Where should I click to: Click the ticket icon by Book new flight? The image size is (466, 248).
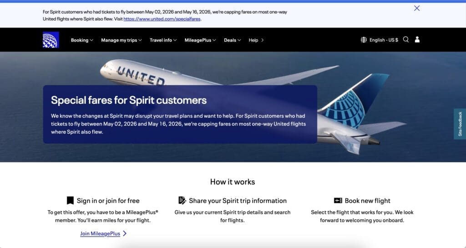pos(338,201)
